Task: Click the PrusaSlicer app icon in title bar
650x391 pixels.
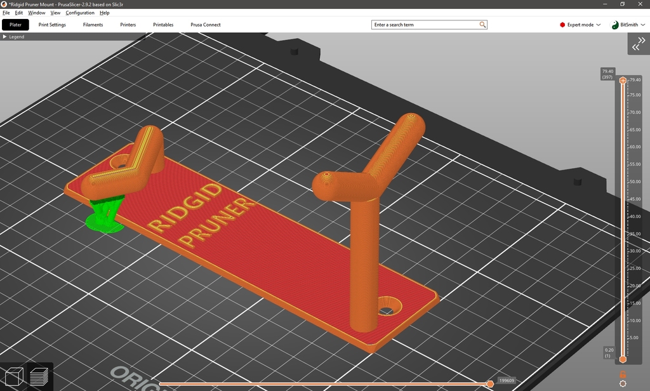Action: coord(4,4)
